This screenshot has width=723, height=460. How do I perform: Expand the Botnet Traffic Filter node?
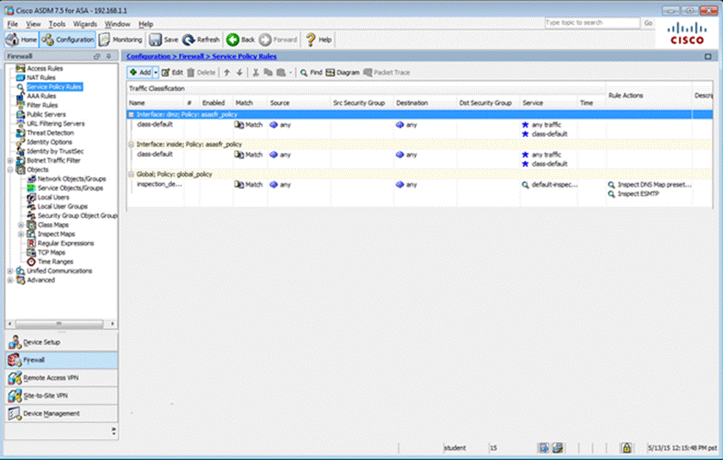pyautogui.click(x=9, y=160)
